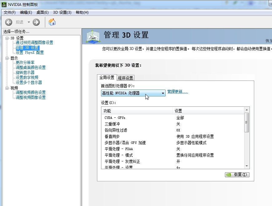
Task: Click the forward arrow navigation icon
Action: [x=36, y=22]
